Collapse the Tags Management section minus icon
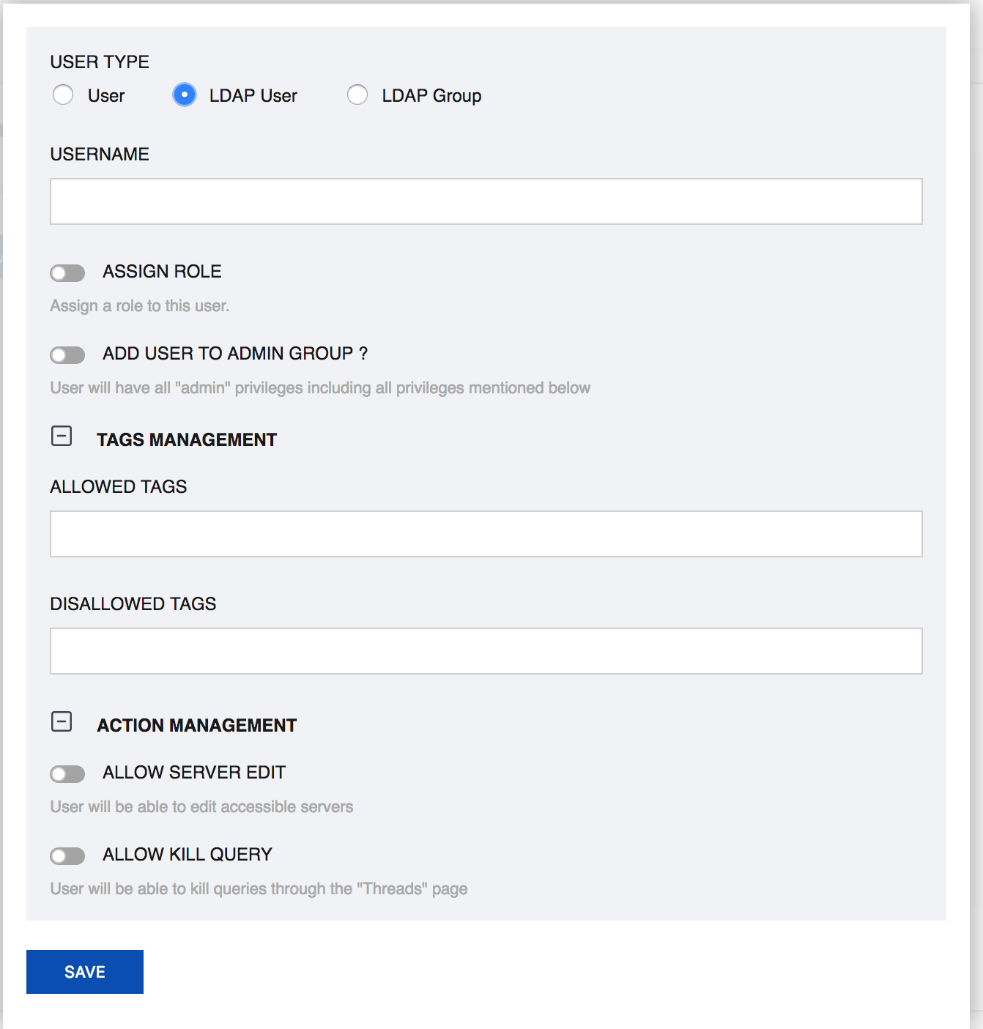Image resolution: width=983 pixels, height=1029 pixels. [x=62, y=437]
